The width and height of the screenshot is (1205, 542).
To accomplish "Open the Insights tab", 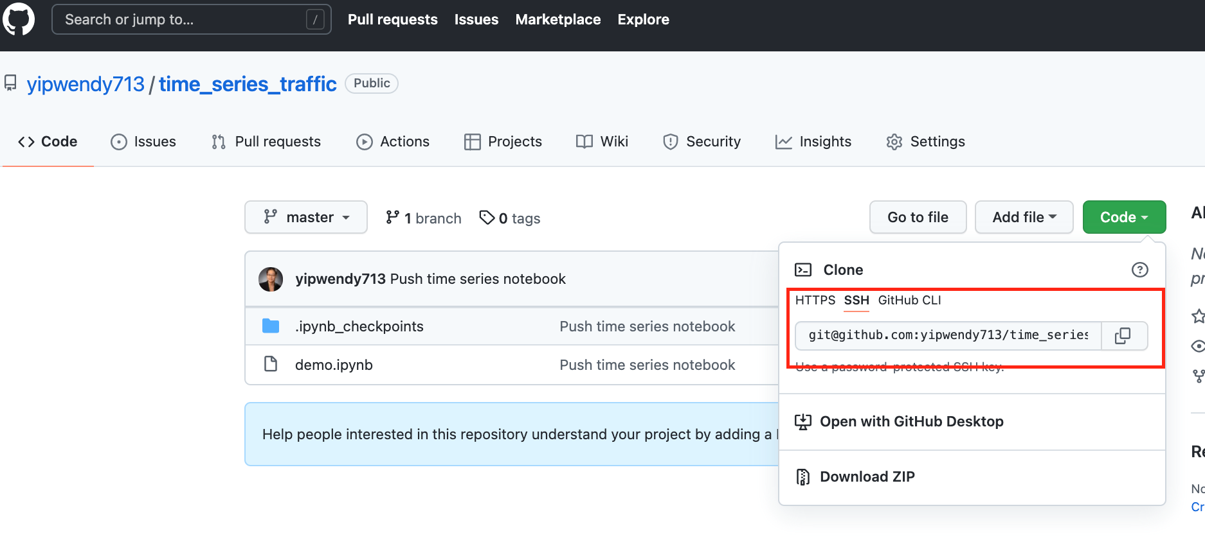I will [813, 141].
